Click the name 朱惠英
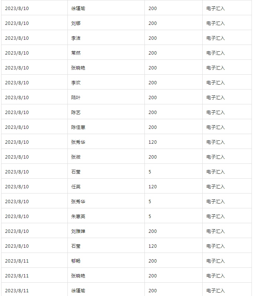253x296 pixels. 78,217
